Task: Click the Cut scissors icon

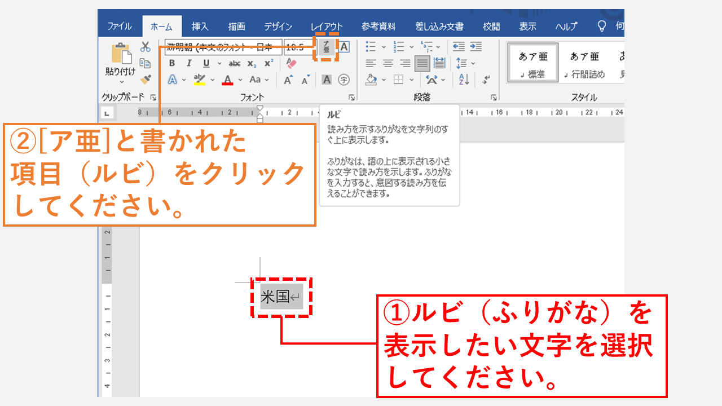Action: coord(145,47)
